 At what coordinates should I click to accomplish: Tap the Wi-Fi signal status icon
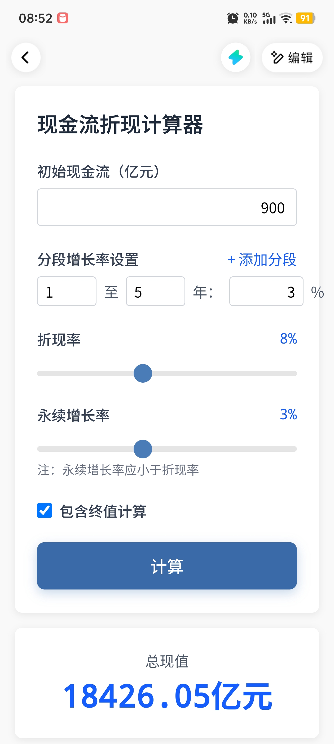click(x=286, y=18)
